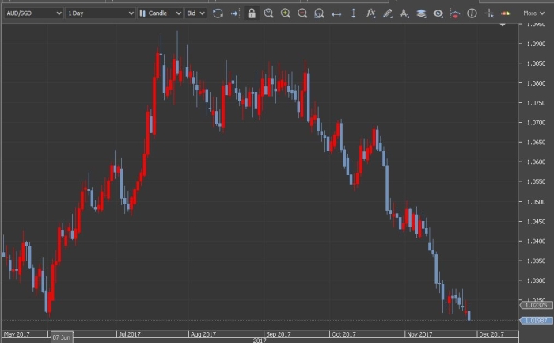Screen dimensions: 554x343
Task: Click the small white triangle above the price axis
Action: pos(503,25)
